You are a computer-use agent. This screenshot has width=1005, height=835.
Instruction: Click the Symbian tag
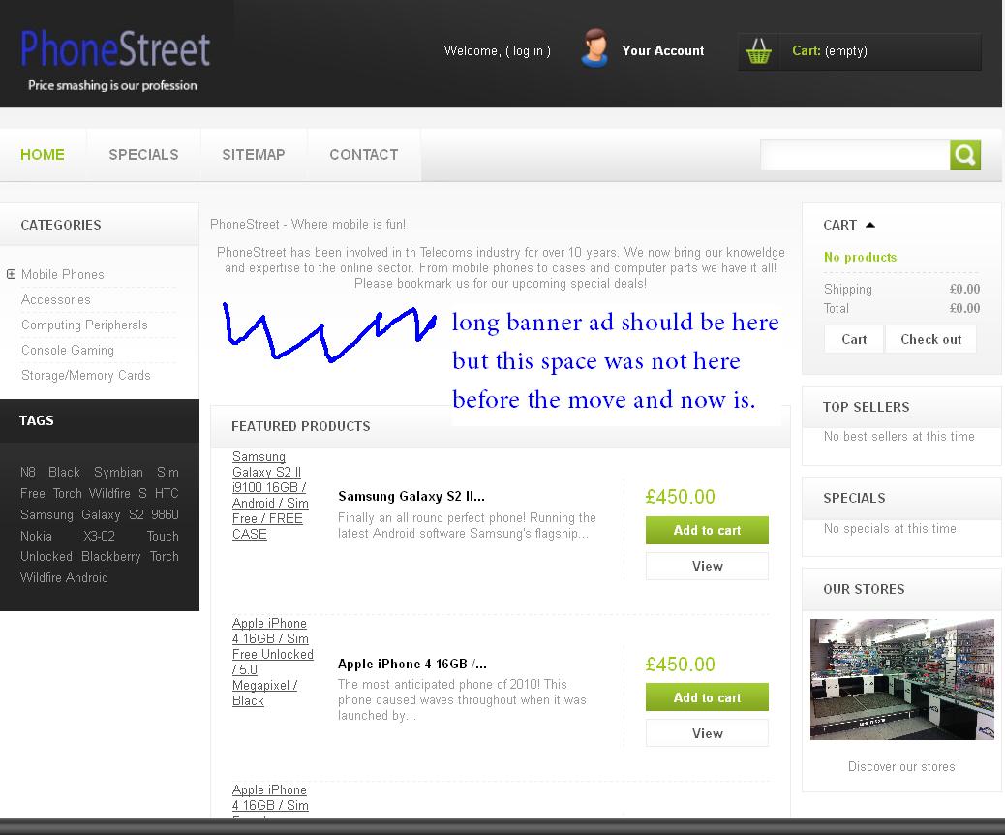pyautogui.click(x=118, y=472)
